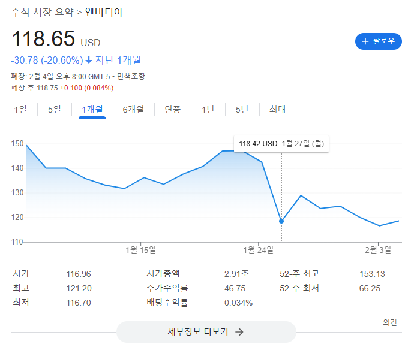The width and height of the screenshot is (411, 353).
Task: Click the 시가총액 value 2.91조
Action: point(236,274)
